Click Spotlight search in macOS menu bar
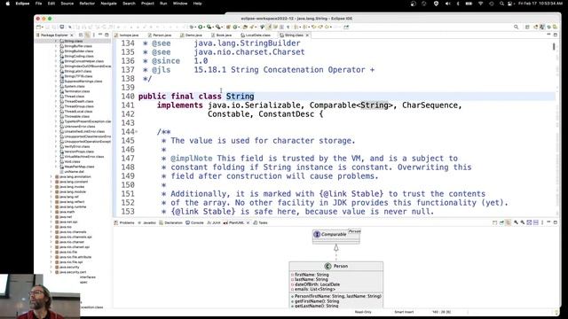The width and height of the screenshot is (568, 319). (501, 4)
